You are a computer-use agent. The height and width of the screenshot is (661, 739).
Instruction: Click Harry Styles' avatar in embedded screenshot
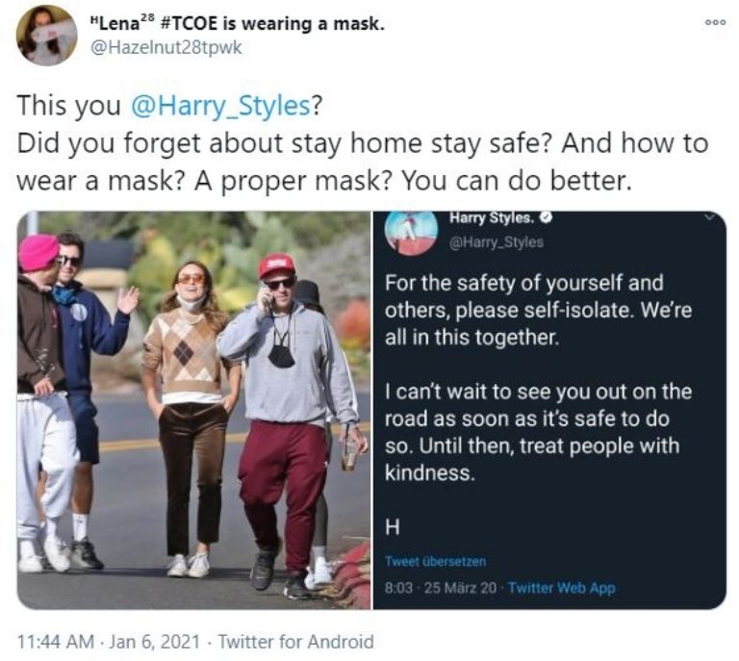click(411, 233)
